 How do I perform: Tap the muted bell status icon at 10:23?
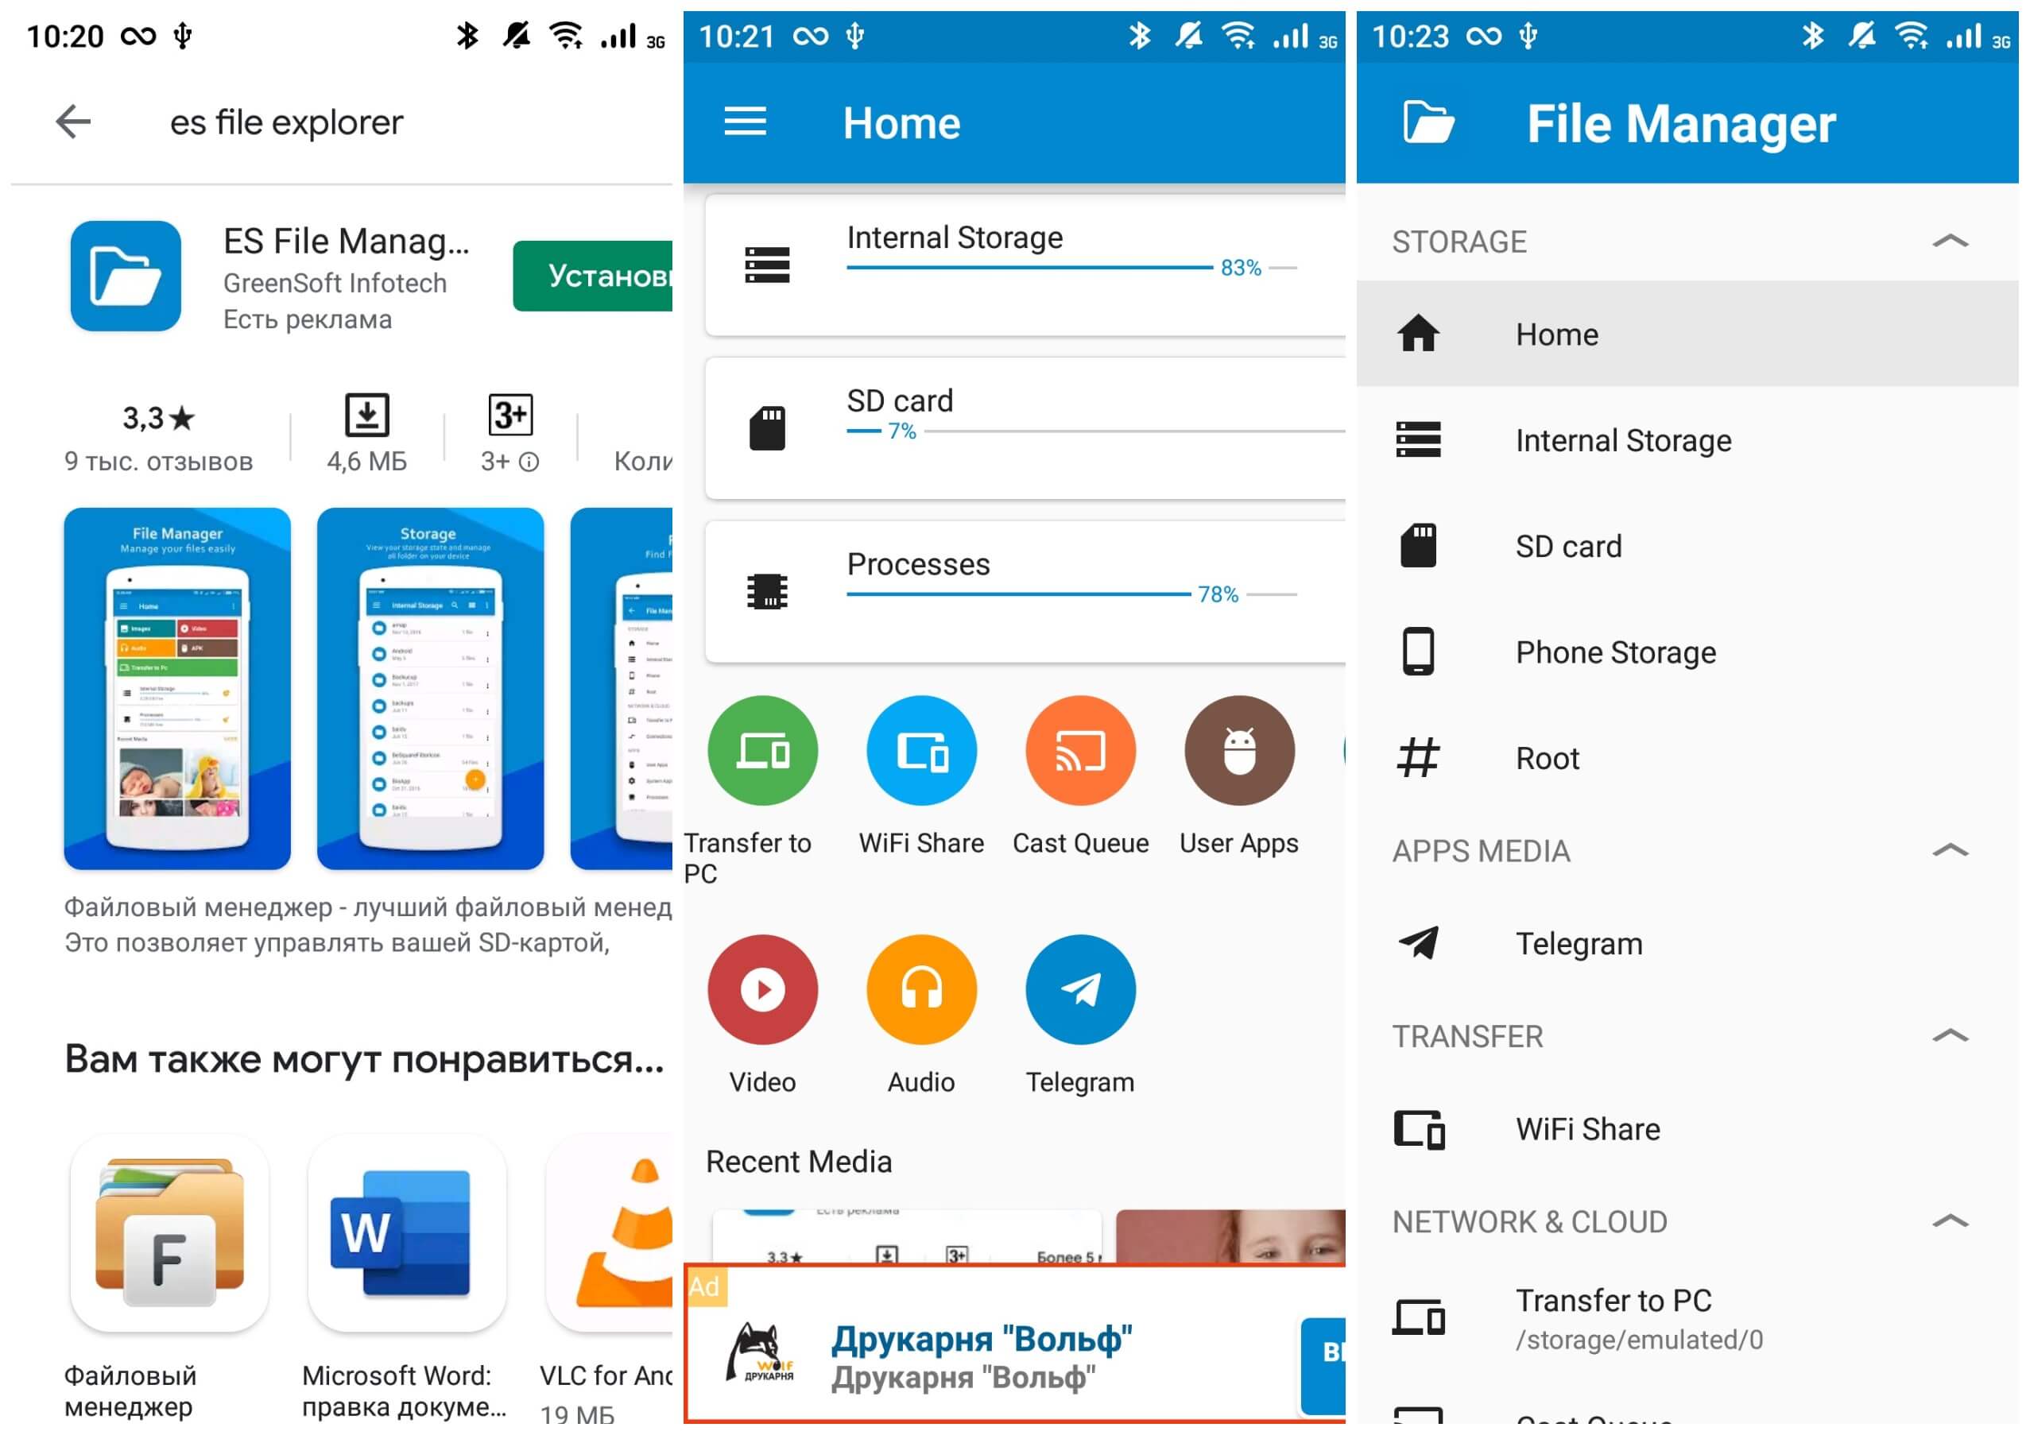1862,37
